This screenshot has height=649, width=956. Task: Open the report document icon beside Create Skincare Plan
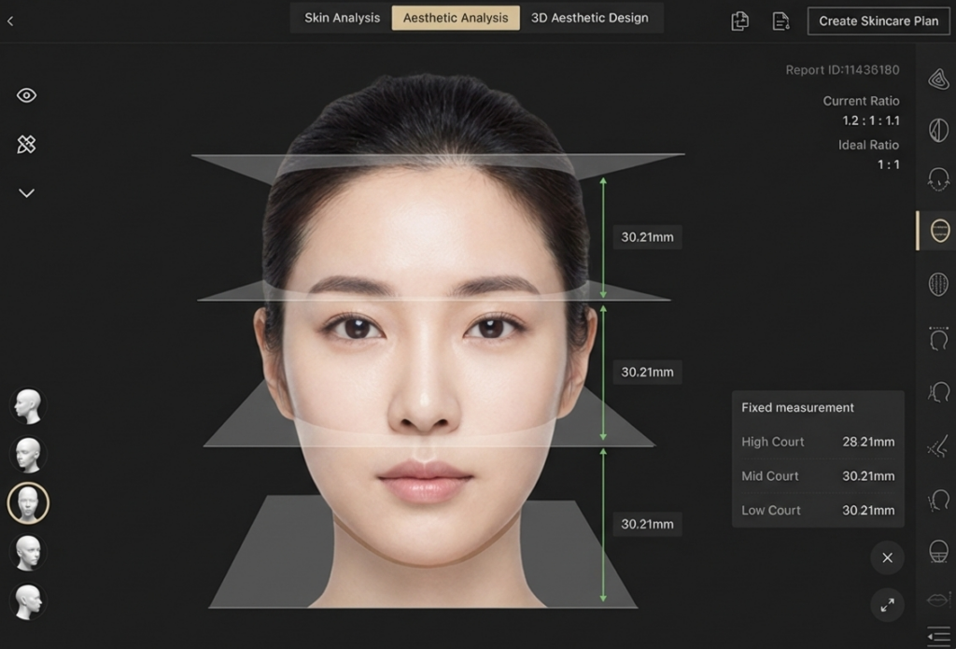[x=780, y=21]
